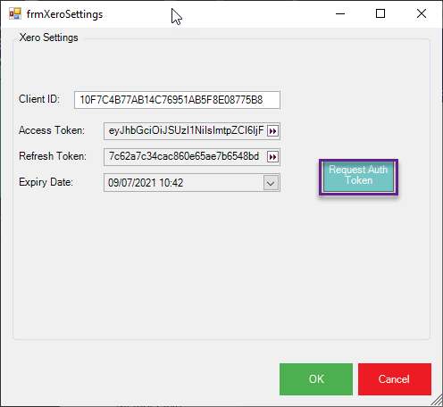This screenshot has height=407, width=443.
Task: Click the Refresh Token label
Action: tap(53, 156)
